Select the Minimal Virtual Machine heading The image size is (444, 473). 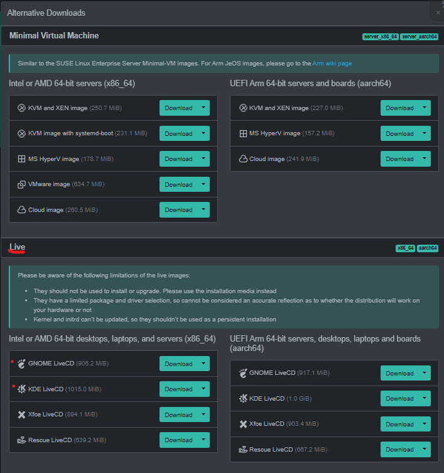coord(54,36)
